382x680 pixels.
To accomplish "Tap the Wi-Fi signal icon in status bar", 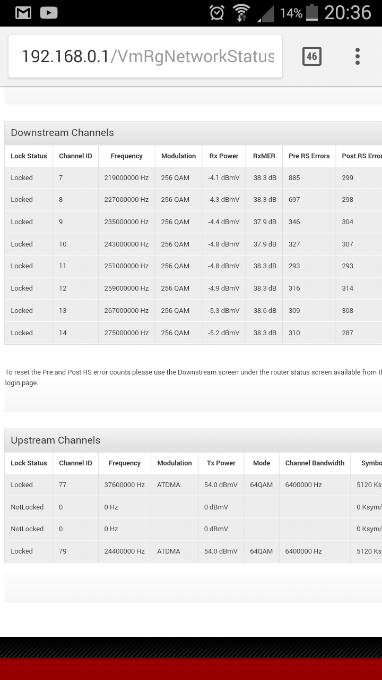I will coord(241,13).
